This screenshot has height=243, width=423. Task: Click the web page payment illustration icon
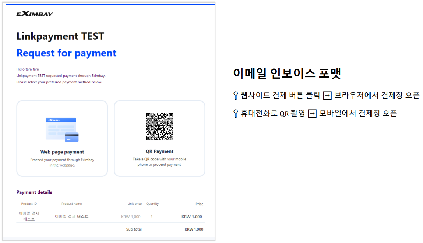62,129
